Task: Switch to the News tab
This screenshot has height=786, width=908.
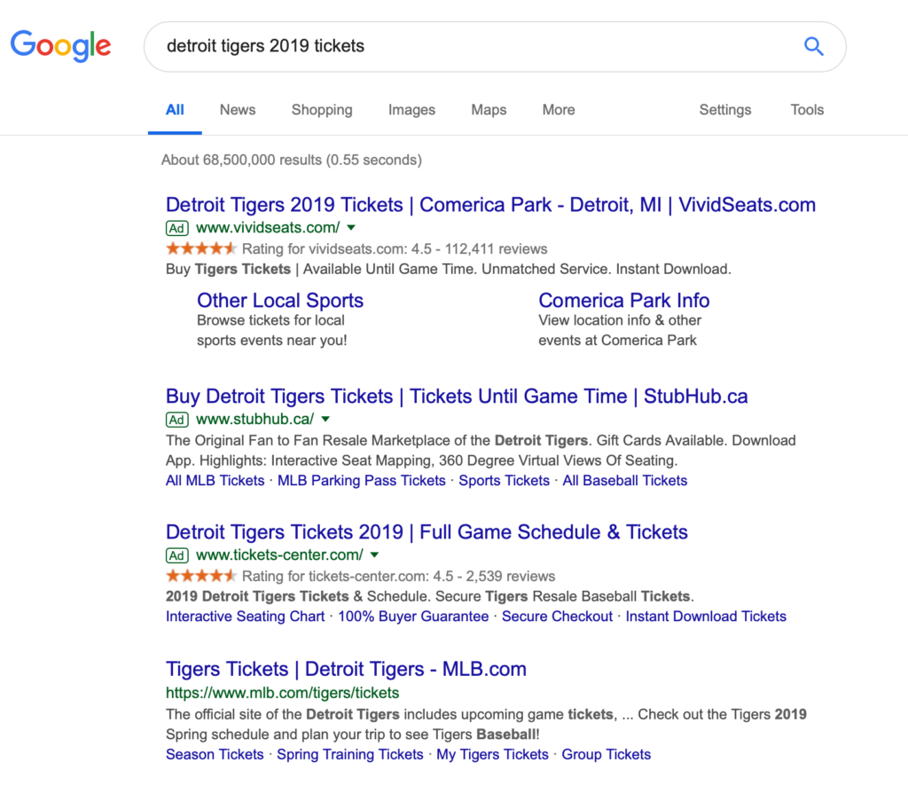Action: coord(238,109)
